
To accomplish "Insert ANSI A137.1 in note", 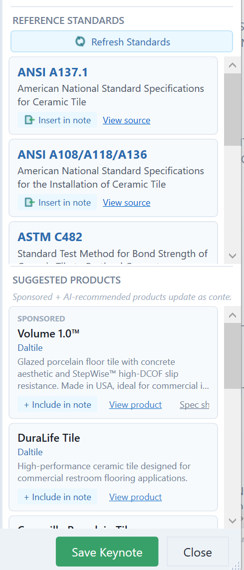I will (57, 120).
